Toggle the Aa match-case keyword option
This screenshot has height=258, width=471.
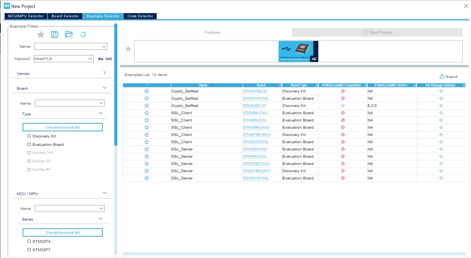click(x=101, y=59)
